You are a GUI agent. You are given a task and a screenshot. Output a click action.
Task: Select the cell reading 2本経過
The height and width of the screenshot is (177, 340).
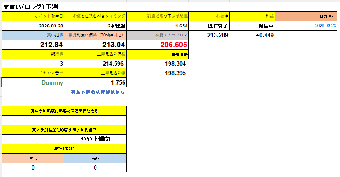pos(96,26)
